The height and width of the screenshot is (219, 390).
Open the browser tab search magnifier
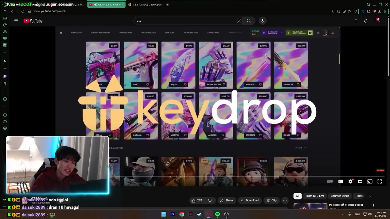point(368,5)
